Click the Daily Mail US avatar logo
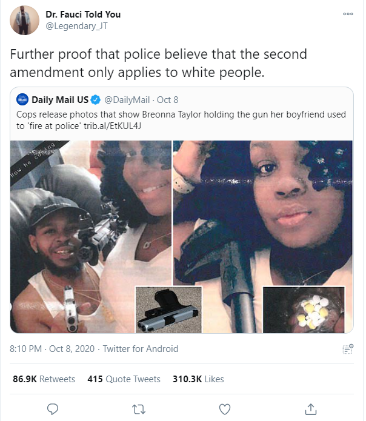This screenshot has height=421, width=366. [x=22, y=99]
